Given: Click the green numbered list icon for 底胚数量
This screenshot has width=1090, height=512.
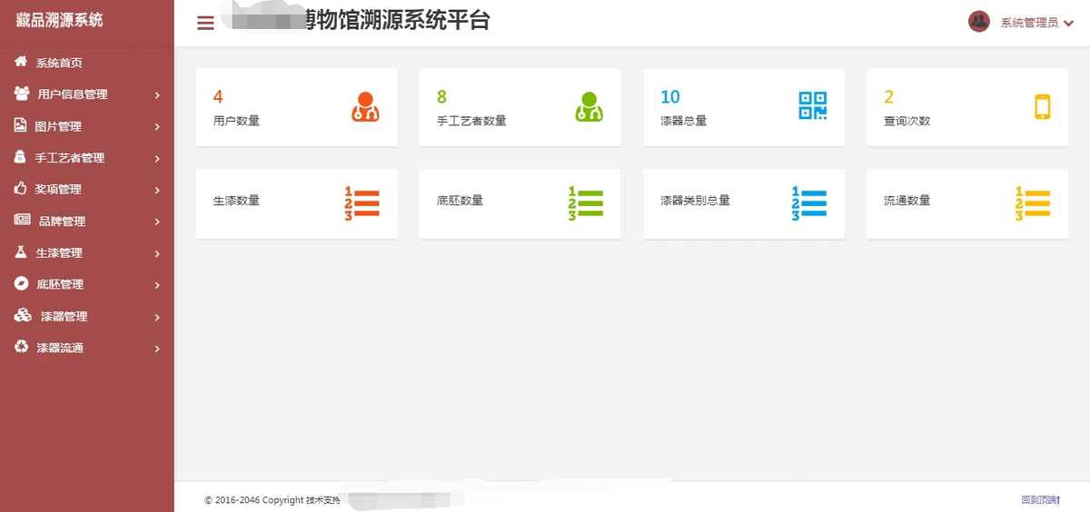Looking at the screenshot, I should [x=585, y=203].
